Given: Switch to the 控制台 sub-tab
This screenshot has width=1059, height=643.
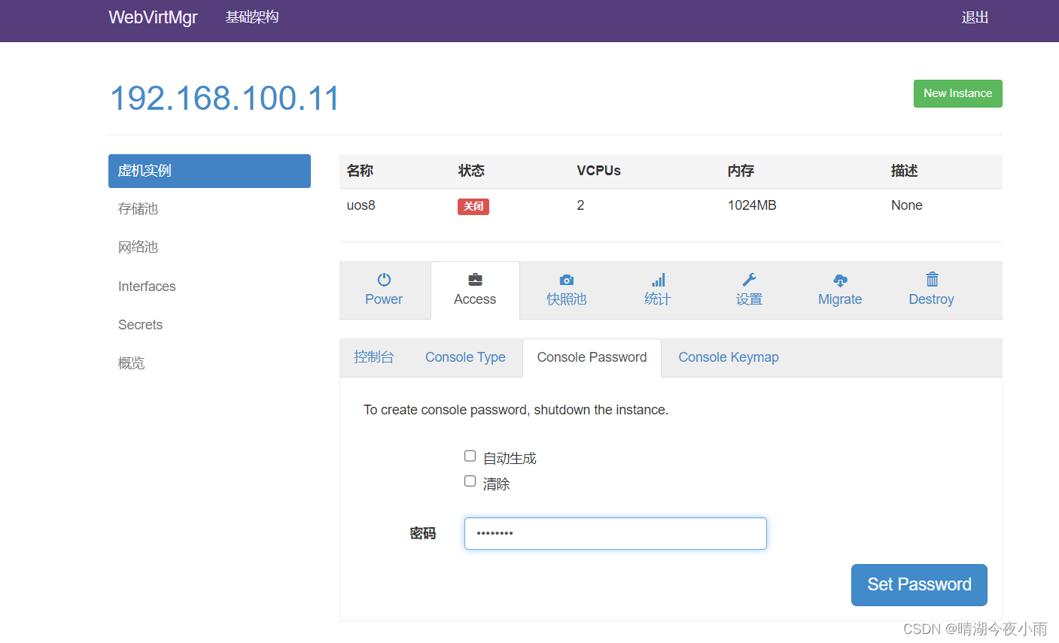Looking at the screenshot, I should (x=374, y=357).
